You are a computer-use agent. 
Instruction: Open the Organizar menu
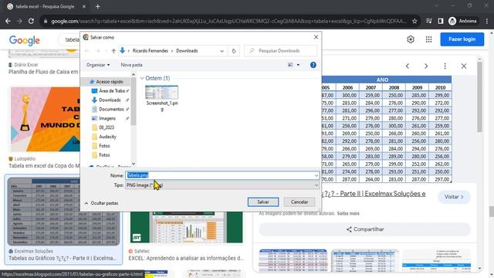click(x=98, y=65)
